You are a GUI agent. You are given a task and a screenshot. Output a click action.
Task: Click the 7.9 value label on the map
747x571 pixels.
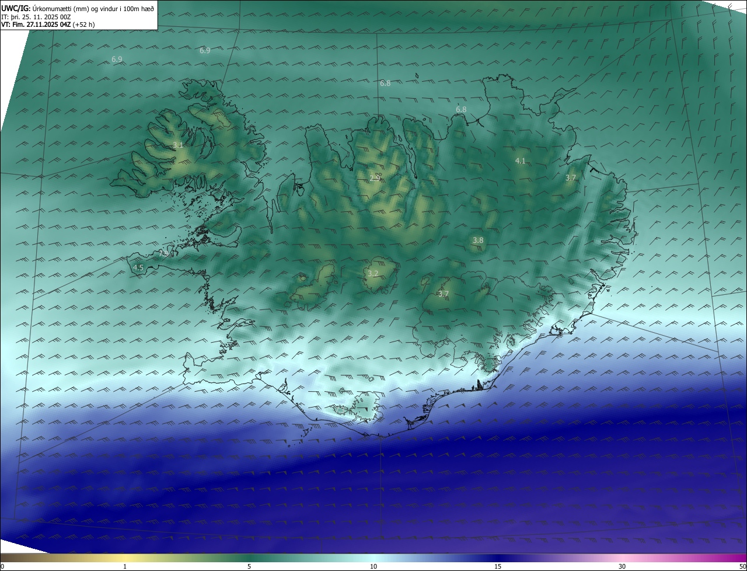164,254
